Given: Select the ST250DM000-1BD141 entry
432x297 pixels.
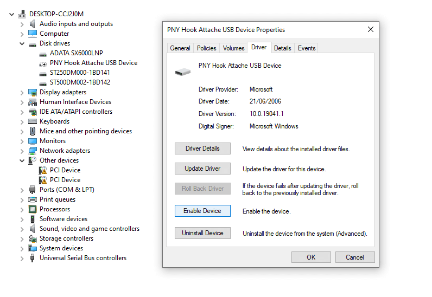Looking at the screenshot, I should tap(80, 73).
